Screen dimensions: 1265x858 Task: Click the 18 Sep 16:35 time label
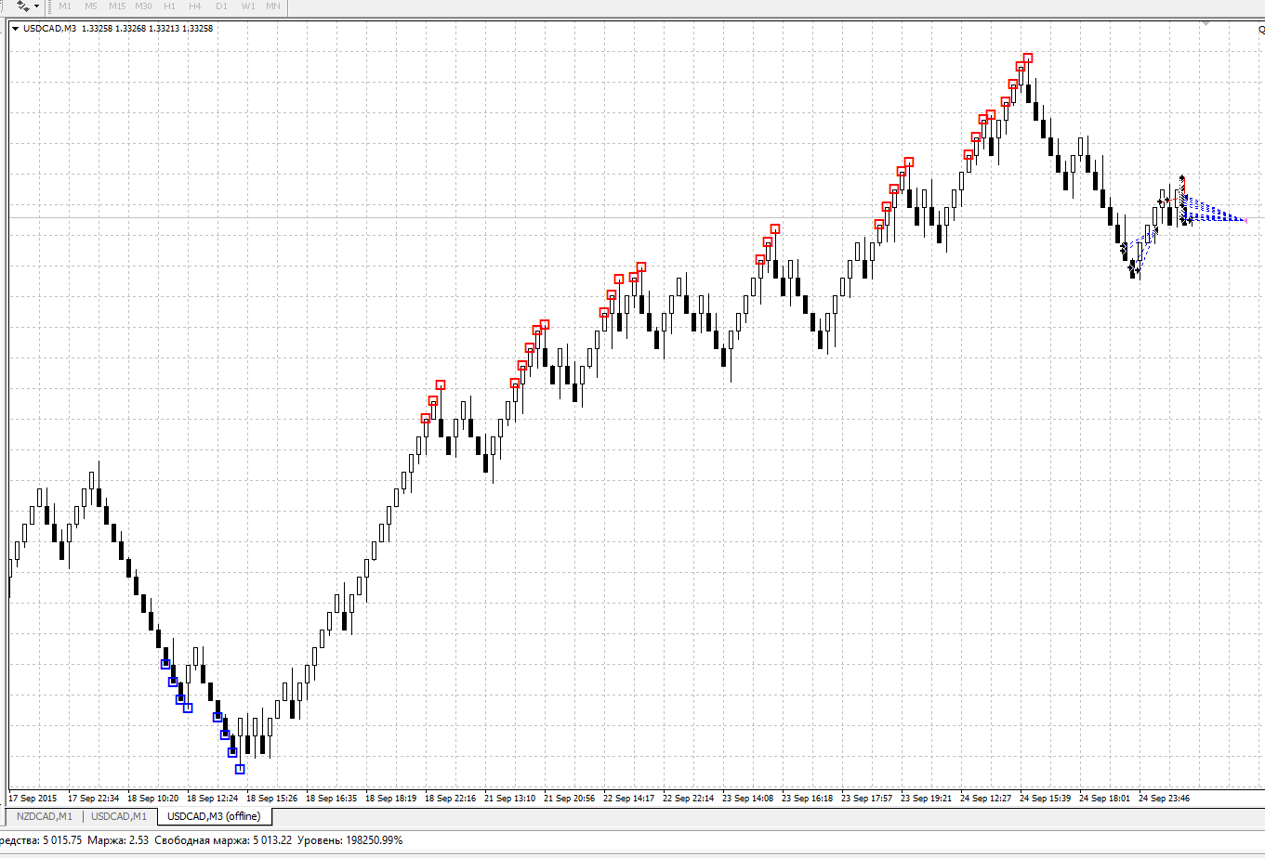pos(332,798)
